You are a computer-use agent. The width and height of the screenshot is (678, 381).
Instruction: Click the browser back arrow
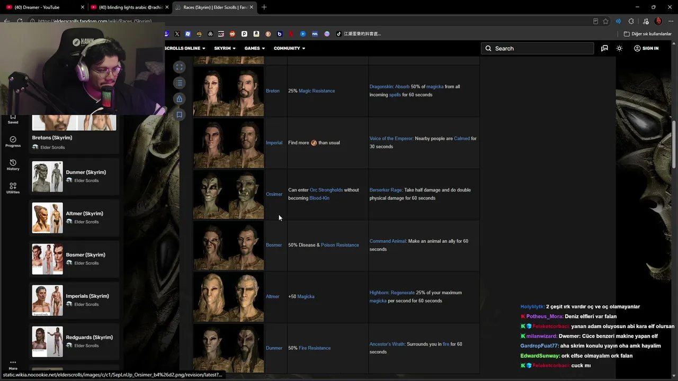[x=7, y=21]
